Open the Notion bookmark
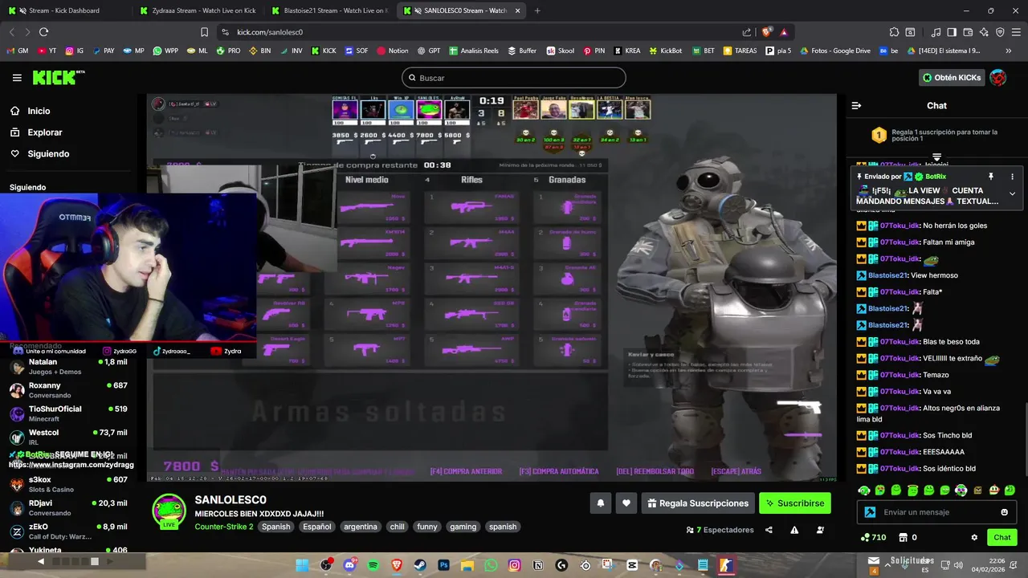Screen dimensions: 1028x578 pos(393,51)
